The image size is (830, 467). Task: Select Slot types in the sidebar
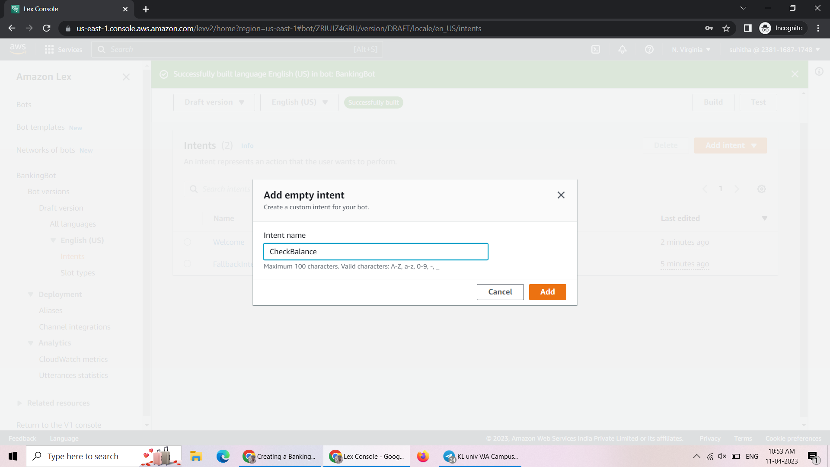tap(77, 273)
